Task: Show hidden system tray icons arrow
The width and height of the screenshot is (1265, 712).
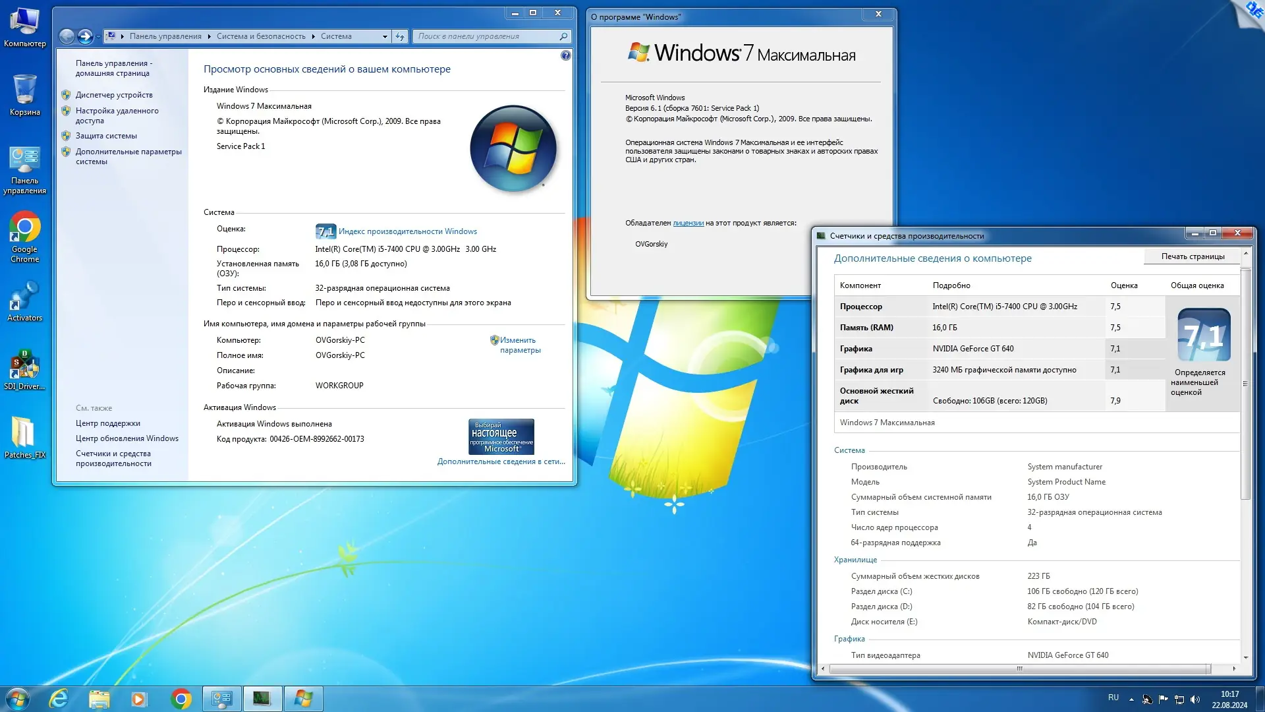Action: point(1131,699)
